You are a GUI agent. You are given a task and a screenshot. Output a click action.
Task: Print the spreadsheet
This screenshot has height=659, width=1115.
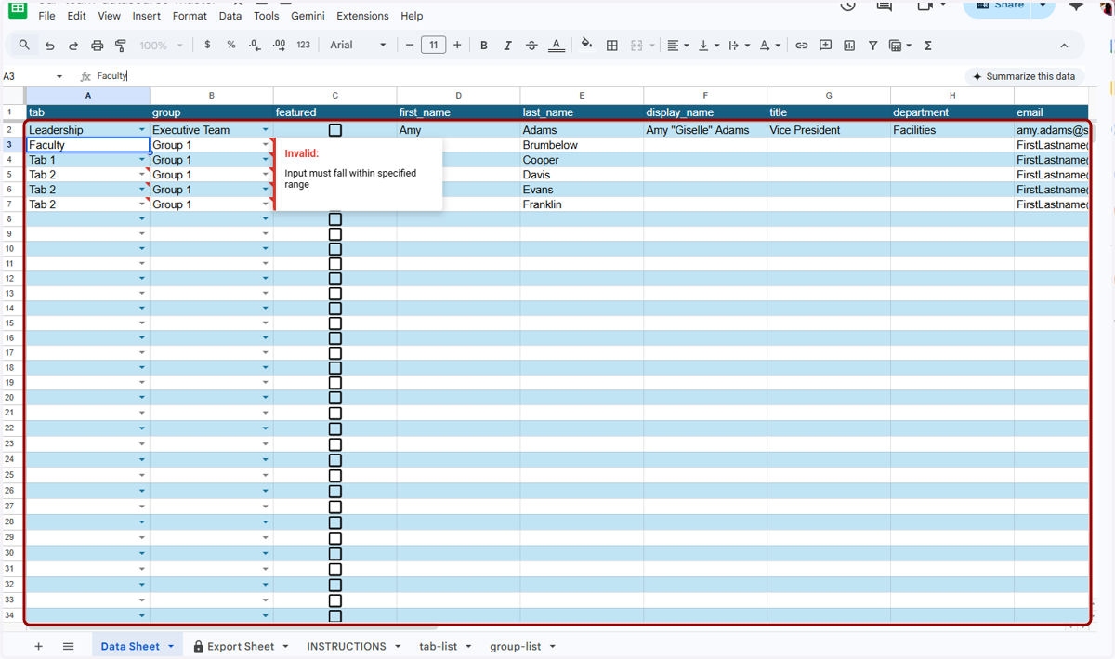click(x=97, y=46)
